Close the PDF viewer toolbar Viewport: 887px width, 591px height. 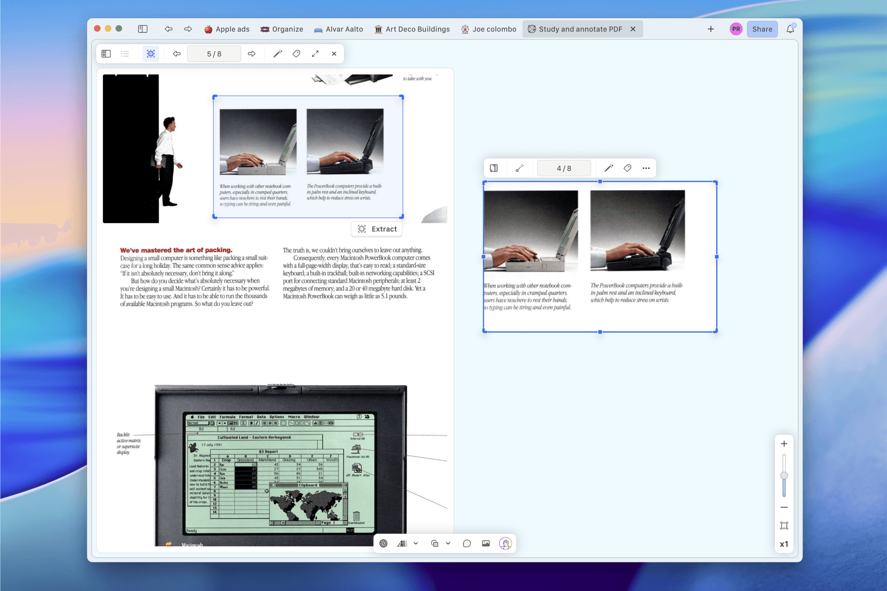click(x=334, y=54)
